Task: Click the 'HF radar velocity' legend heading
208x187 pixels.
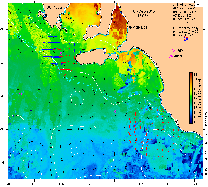Action: tap(186, 28)
